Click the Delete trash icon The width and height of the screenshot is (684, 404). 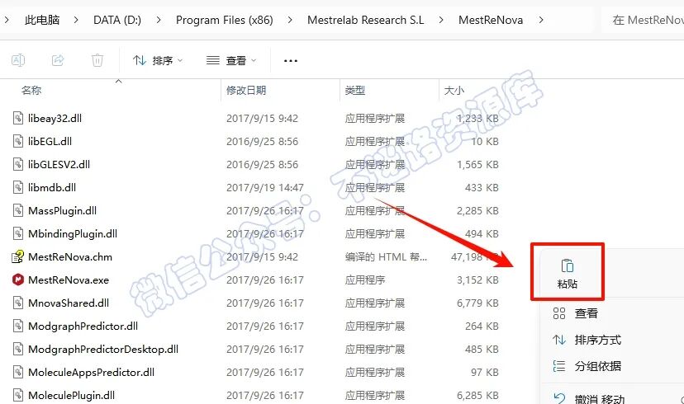97,60
